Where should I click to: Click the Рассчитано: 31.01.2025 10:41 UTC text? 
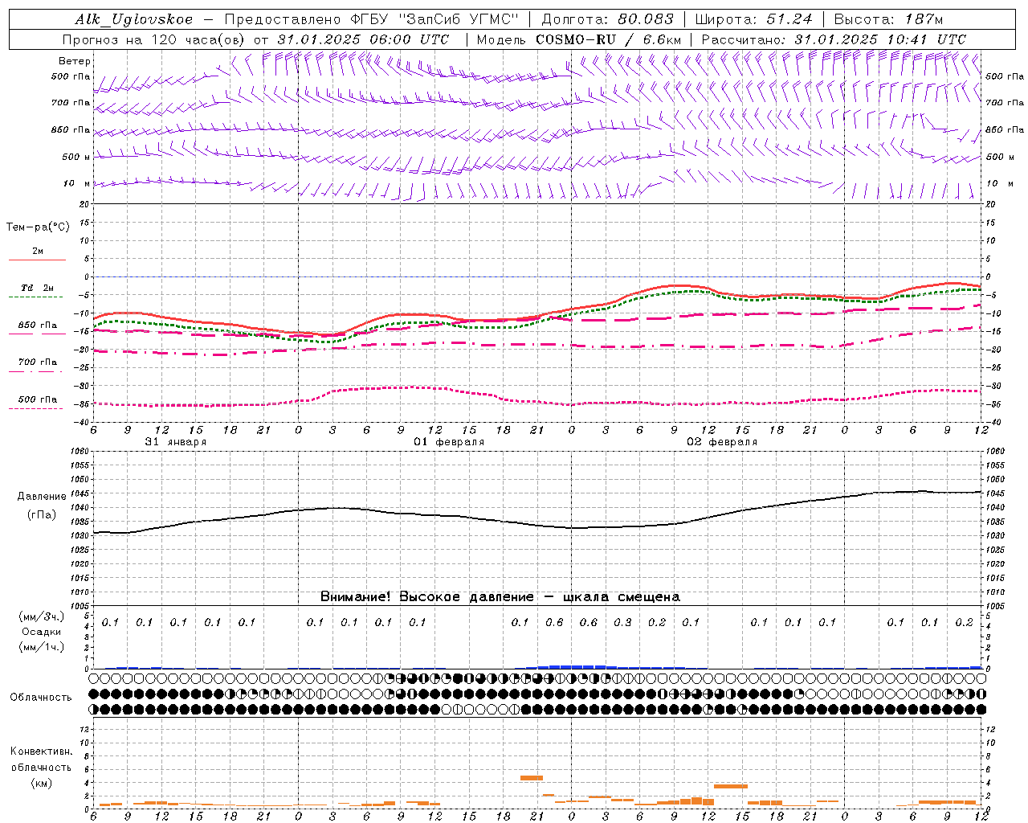(x=834, y=39)
